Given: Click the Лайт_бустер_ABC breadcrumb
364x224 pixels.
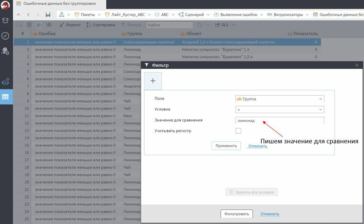Looking at the screenshot, I should (x=125, y=15).
